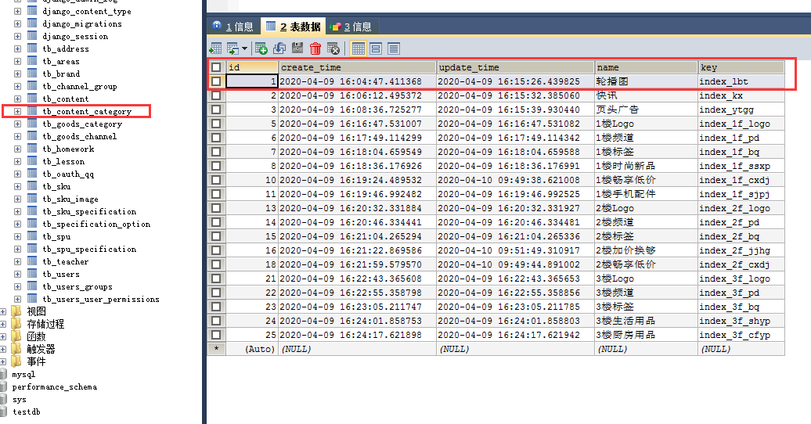This screenshot has width=811, height=424.
Task: Click the (NULL) name cell in the new row
Action: tap(647, 349)
